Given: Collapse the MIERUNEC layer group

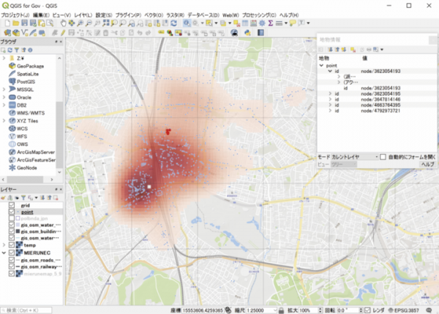Looking at the screenshot, I should 4,253.
